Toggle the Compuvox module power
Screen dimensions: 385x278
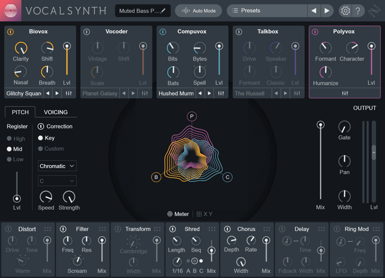(x=163, y=32)
